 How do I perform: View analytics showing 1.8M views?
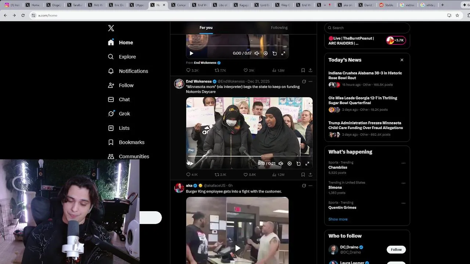click(278, 70)
